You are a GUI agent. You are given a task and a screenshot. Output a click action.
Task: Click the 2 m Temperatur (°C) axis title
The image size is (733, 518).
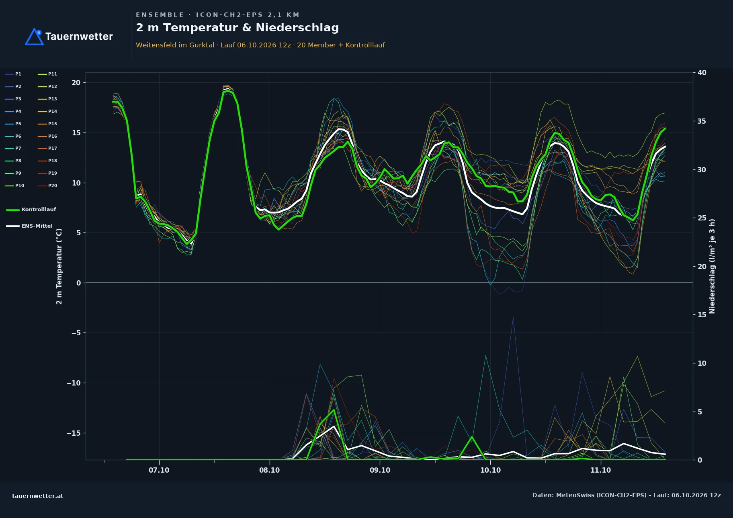pos(59,266)
